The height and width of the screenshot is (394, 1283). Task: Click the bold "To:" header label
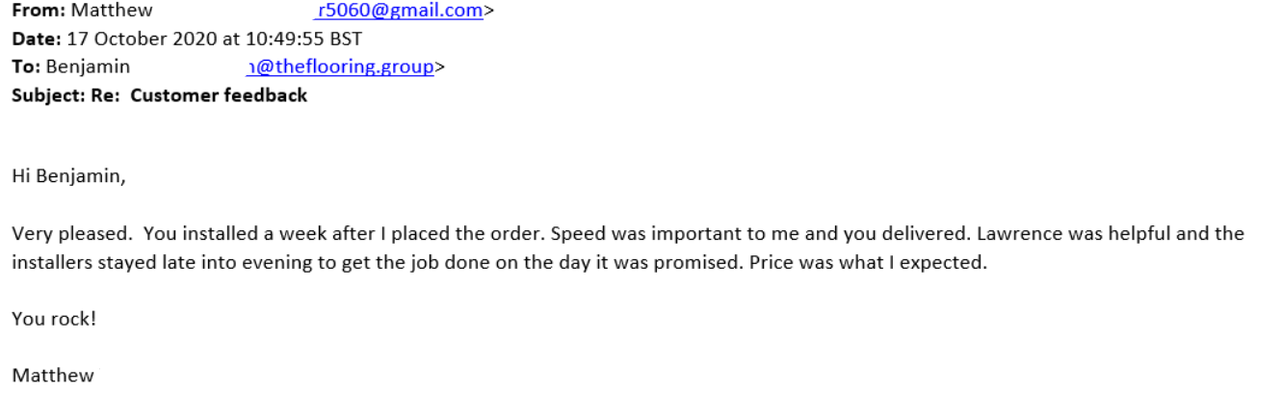coord(26,67)
